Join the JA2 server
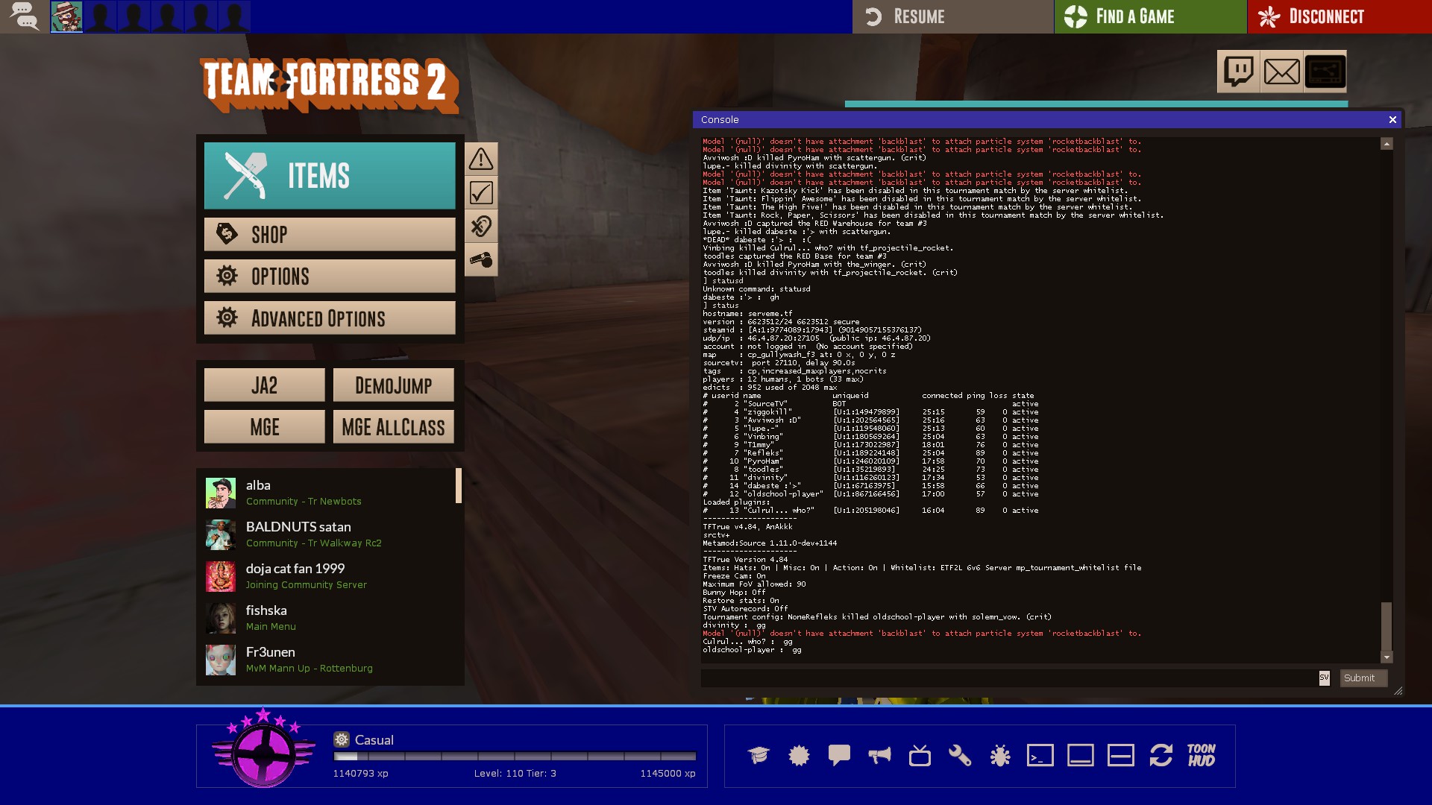 tap(265, 385)
